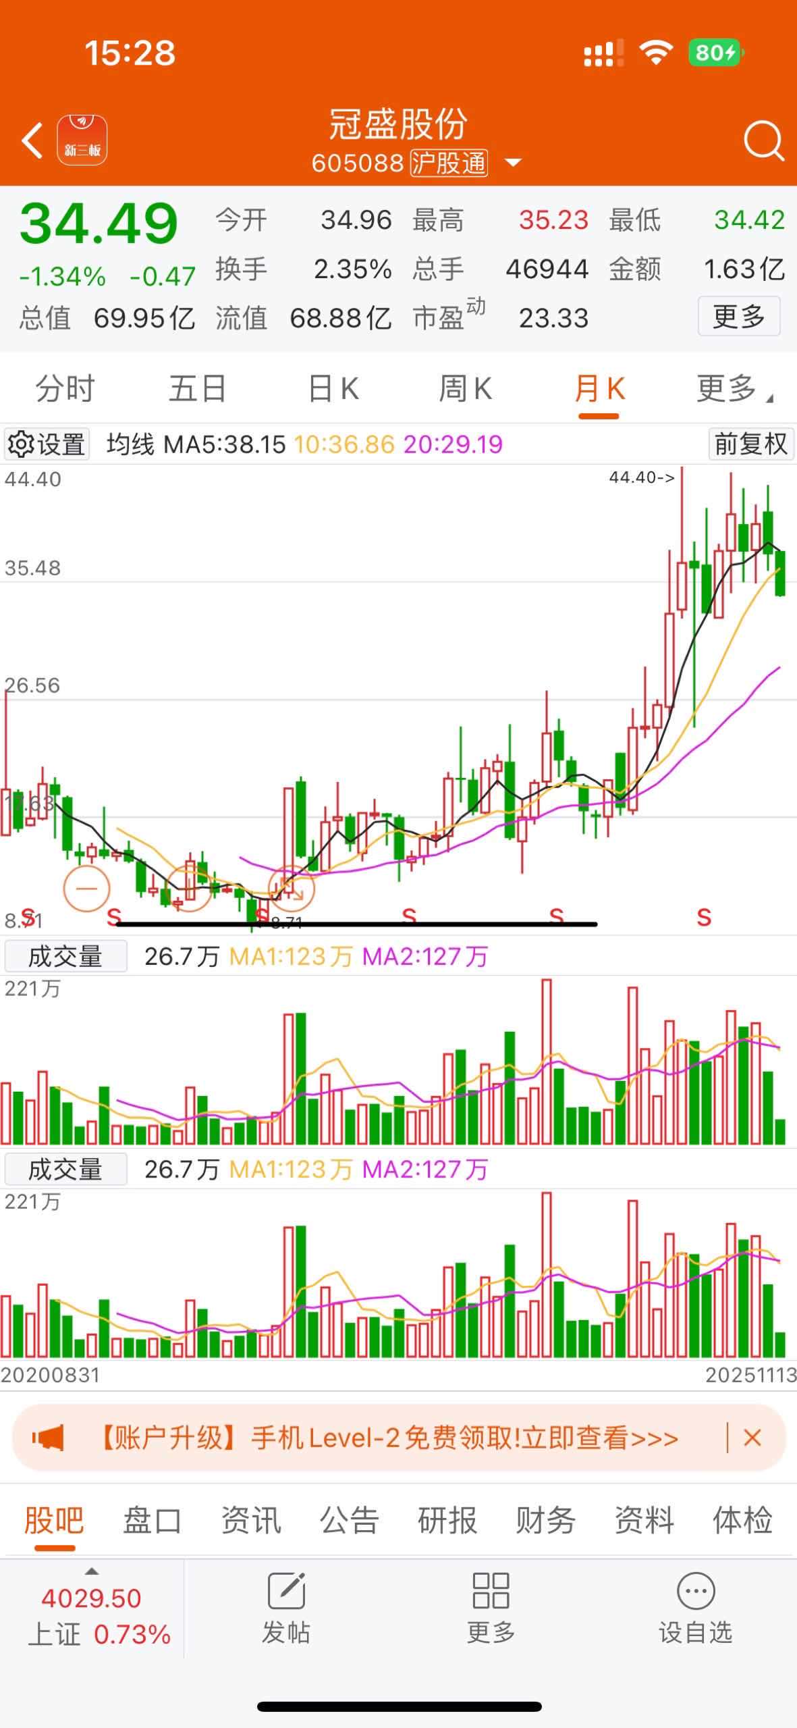This screenshot has height=1728, width=797.
Task: Tap the 最低 value 34.42
Action: pyautogui.click(x=749, y=220)
